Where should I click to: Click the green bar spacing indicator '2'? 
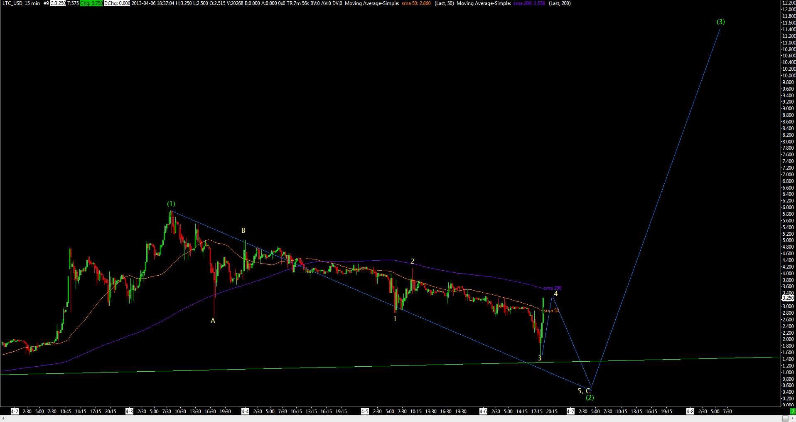pos(792,411)
